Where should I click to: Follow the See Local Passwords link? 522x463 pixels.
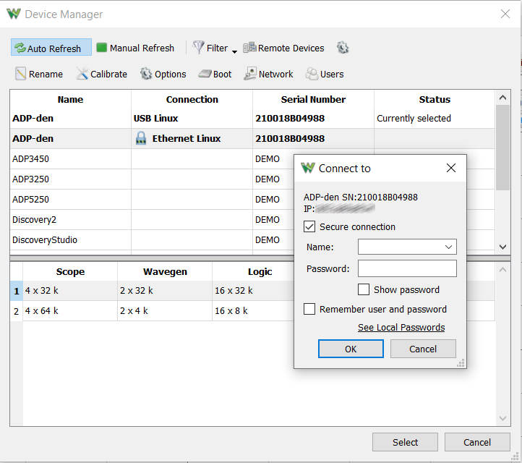coord(401,328)
